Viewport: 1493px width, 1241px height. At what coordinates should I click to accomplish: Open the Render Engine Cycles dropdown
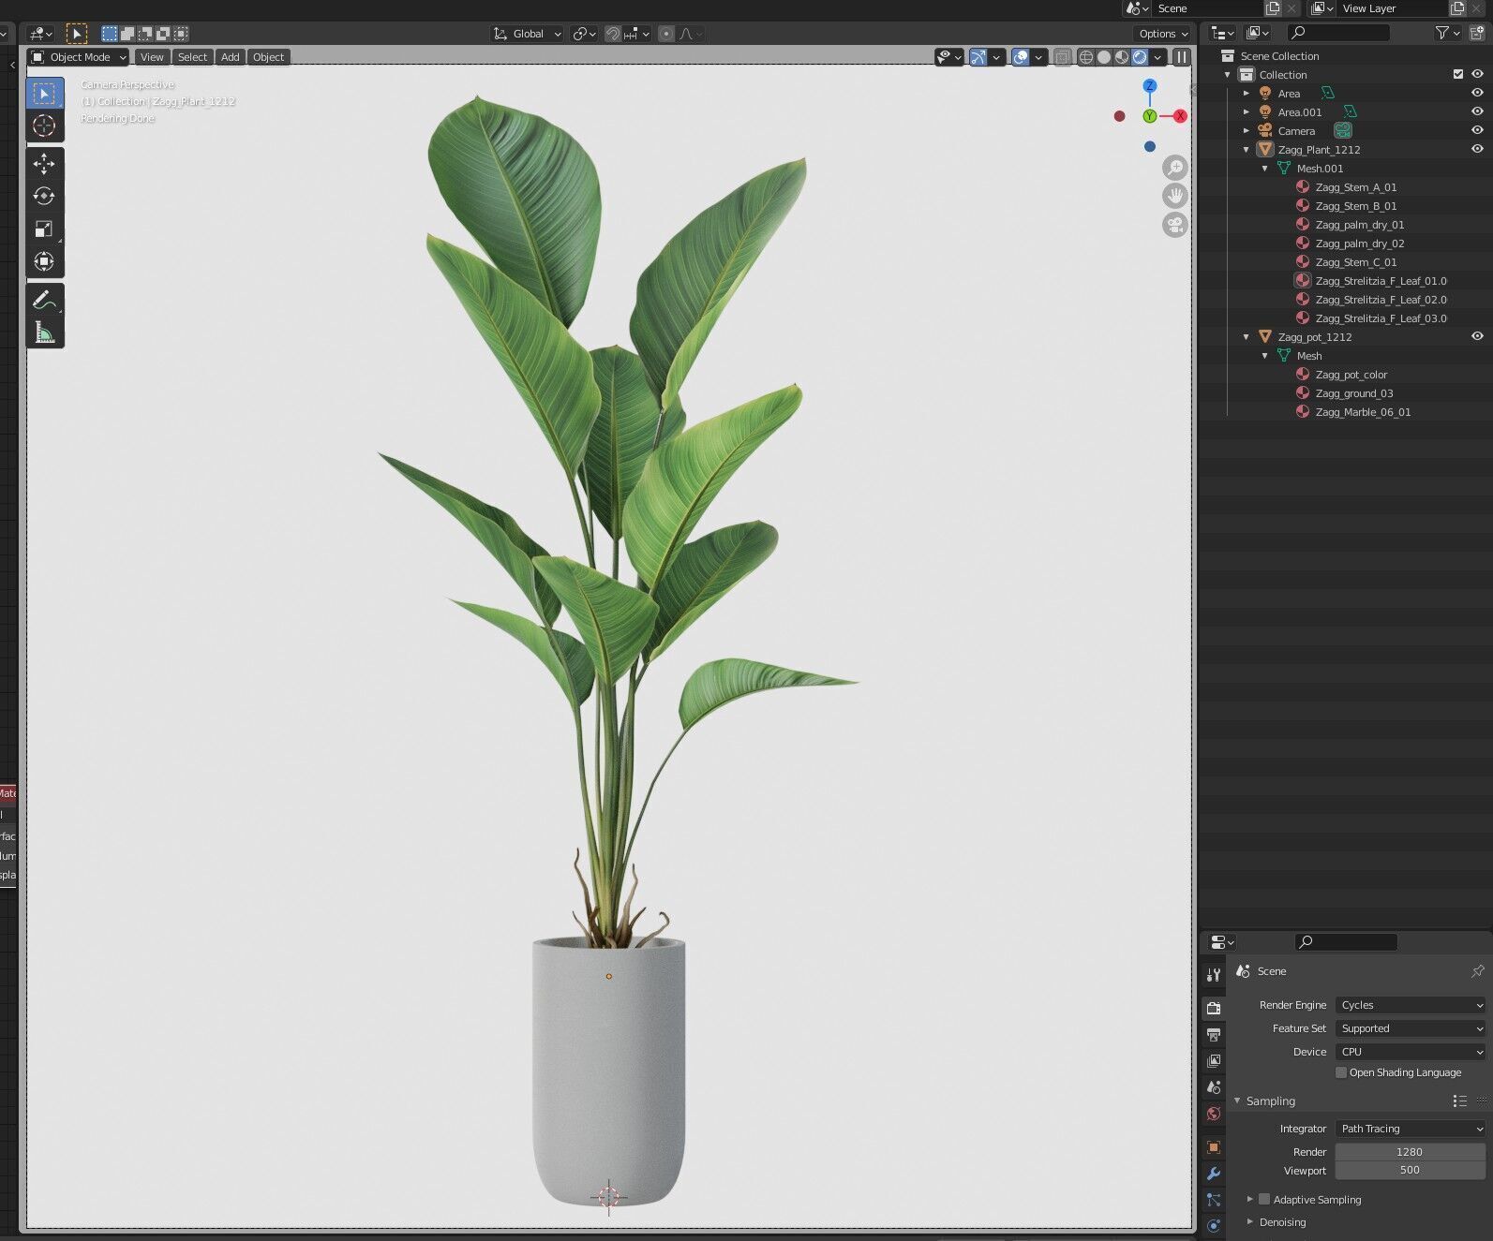[x=1411, y=1005]
